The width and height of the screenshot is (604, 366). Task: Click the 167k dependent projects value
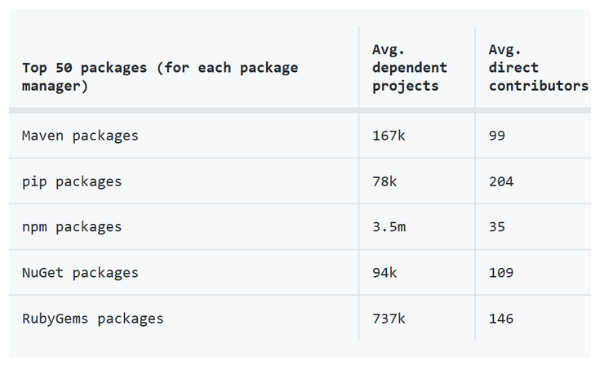coord(389,136)
